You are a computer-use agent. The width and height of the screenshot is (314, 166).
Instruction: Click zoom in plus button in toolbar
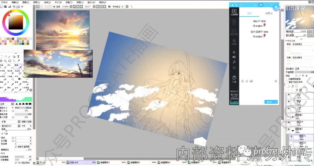pyautogui.click(x=78, y=7)
